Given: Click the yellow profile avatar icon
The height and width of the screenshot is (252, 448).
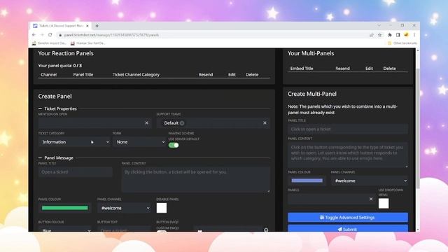Looking at the screenshot, I should pos(406,35).
